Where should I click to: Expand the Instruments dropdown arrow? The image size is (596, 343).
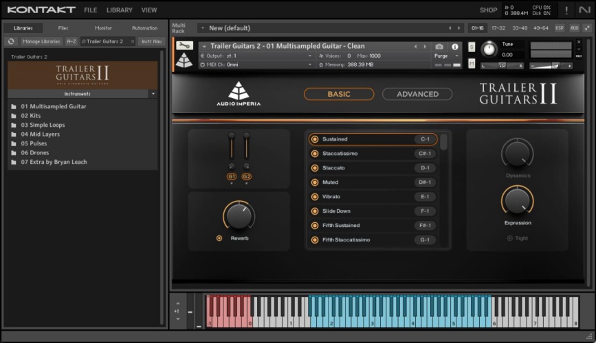tap(153, 93)
